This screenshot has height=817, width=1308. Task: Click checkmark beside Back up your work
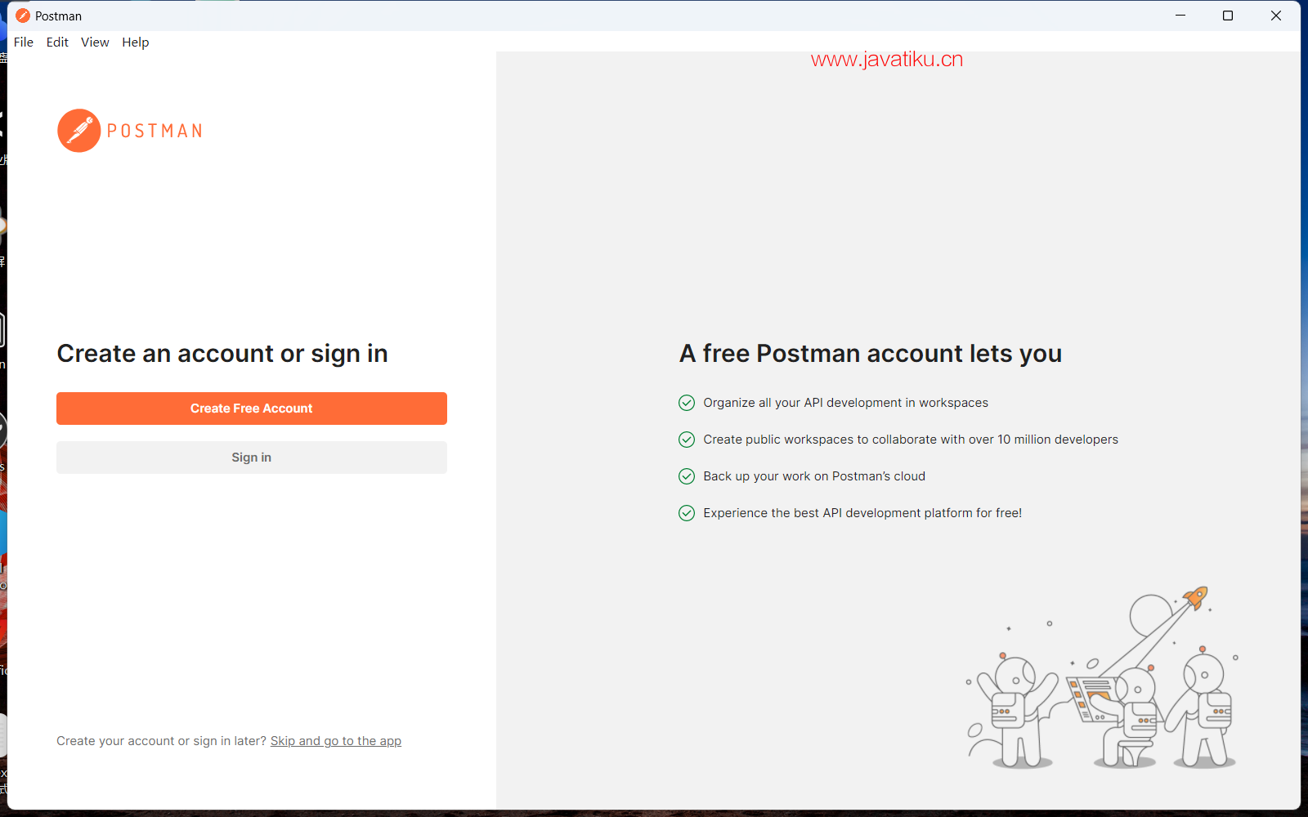[687, 476]
